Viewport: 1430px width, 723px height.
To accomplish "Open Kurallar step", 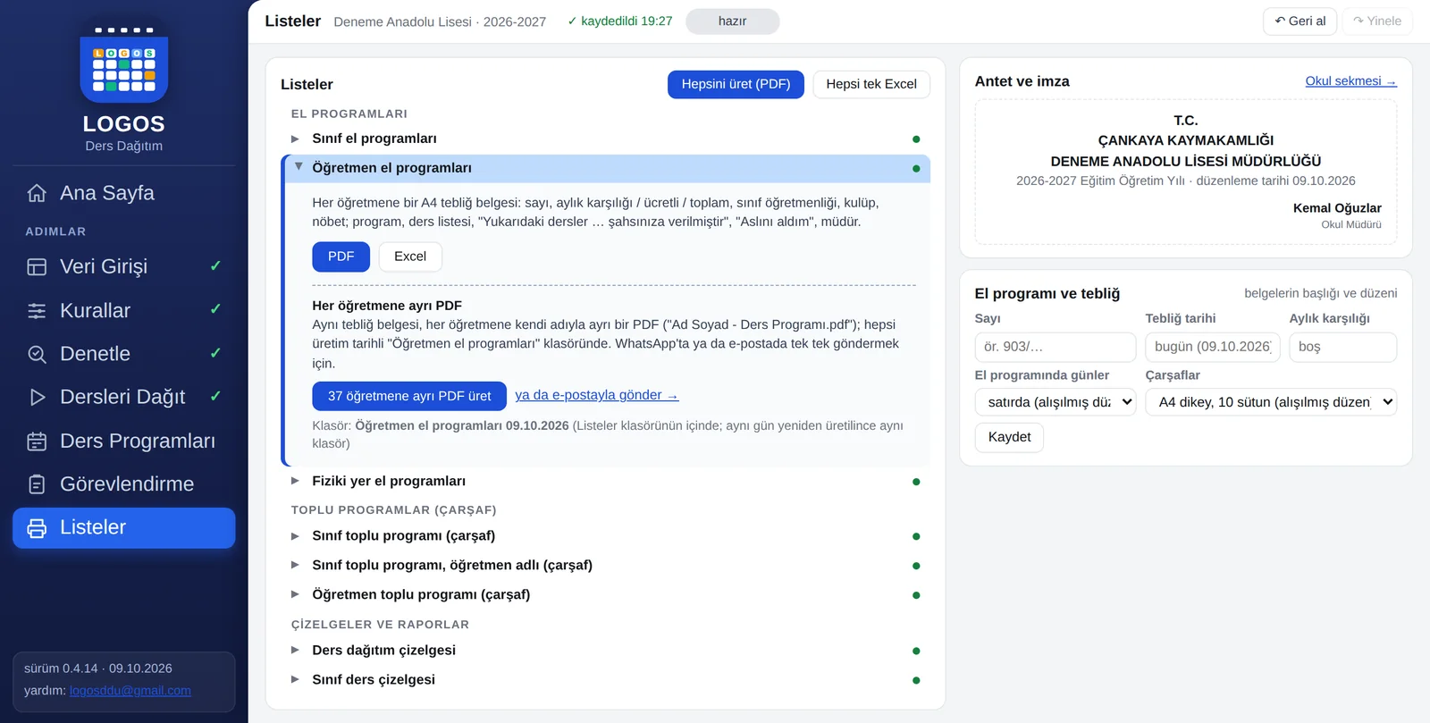I will point(124,311).
